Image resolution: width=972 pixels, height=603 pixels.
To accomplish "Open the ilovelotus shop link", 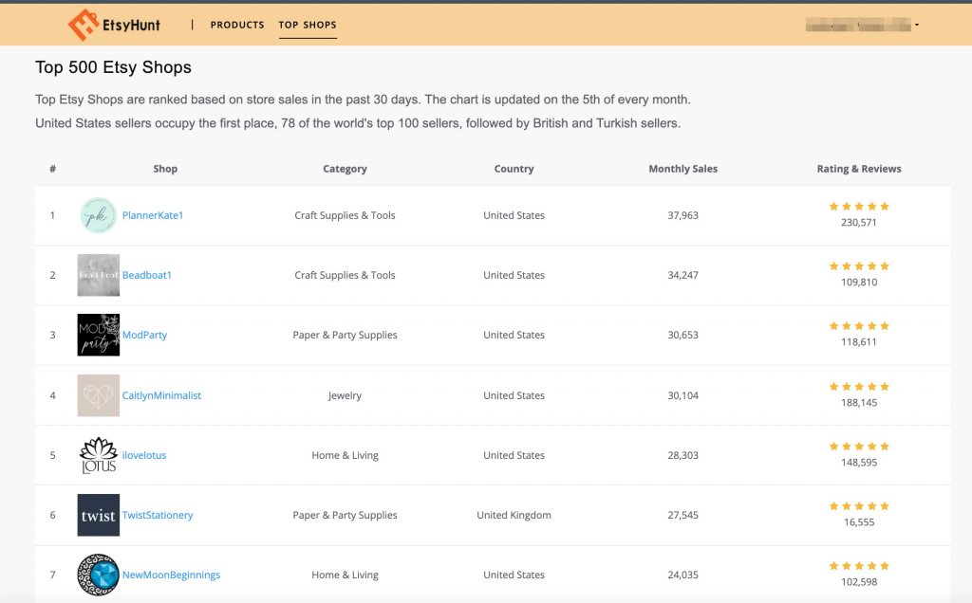I will [144, 455].
